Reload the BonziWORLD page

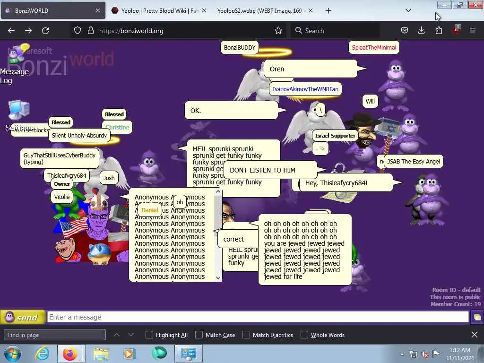(45, 31)
